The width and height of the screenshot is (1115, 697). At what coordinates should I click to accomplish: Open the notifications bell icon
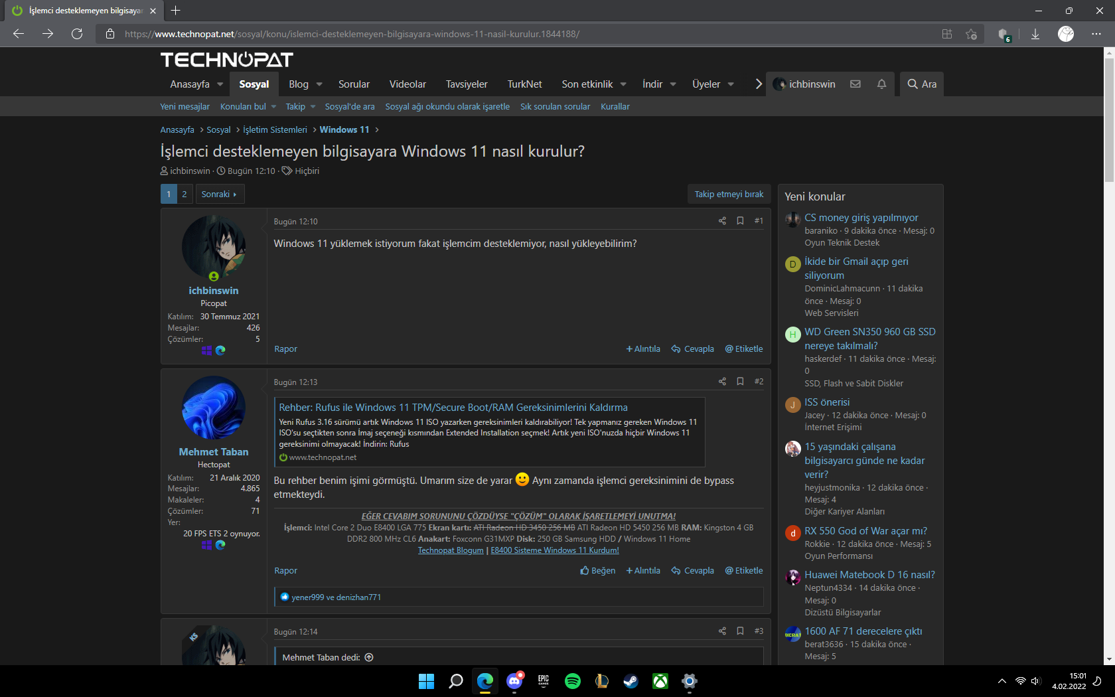pyautogui.click(x=881, y=84)
